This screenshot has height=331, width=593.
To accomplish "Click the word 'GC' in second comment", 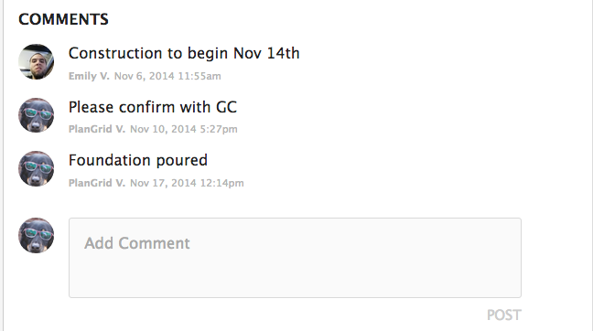I will 226,107.
